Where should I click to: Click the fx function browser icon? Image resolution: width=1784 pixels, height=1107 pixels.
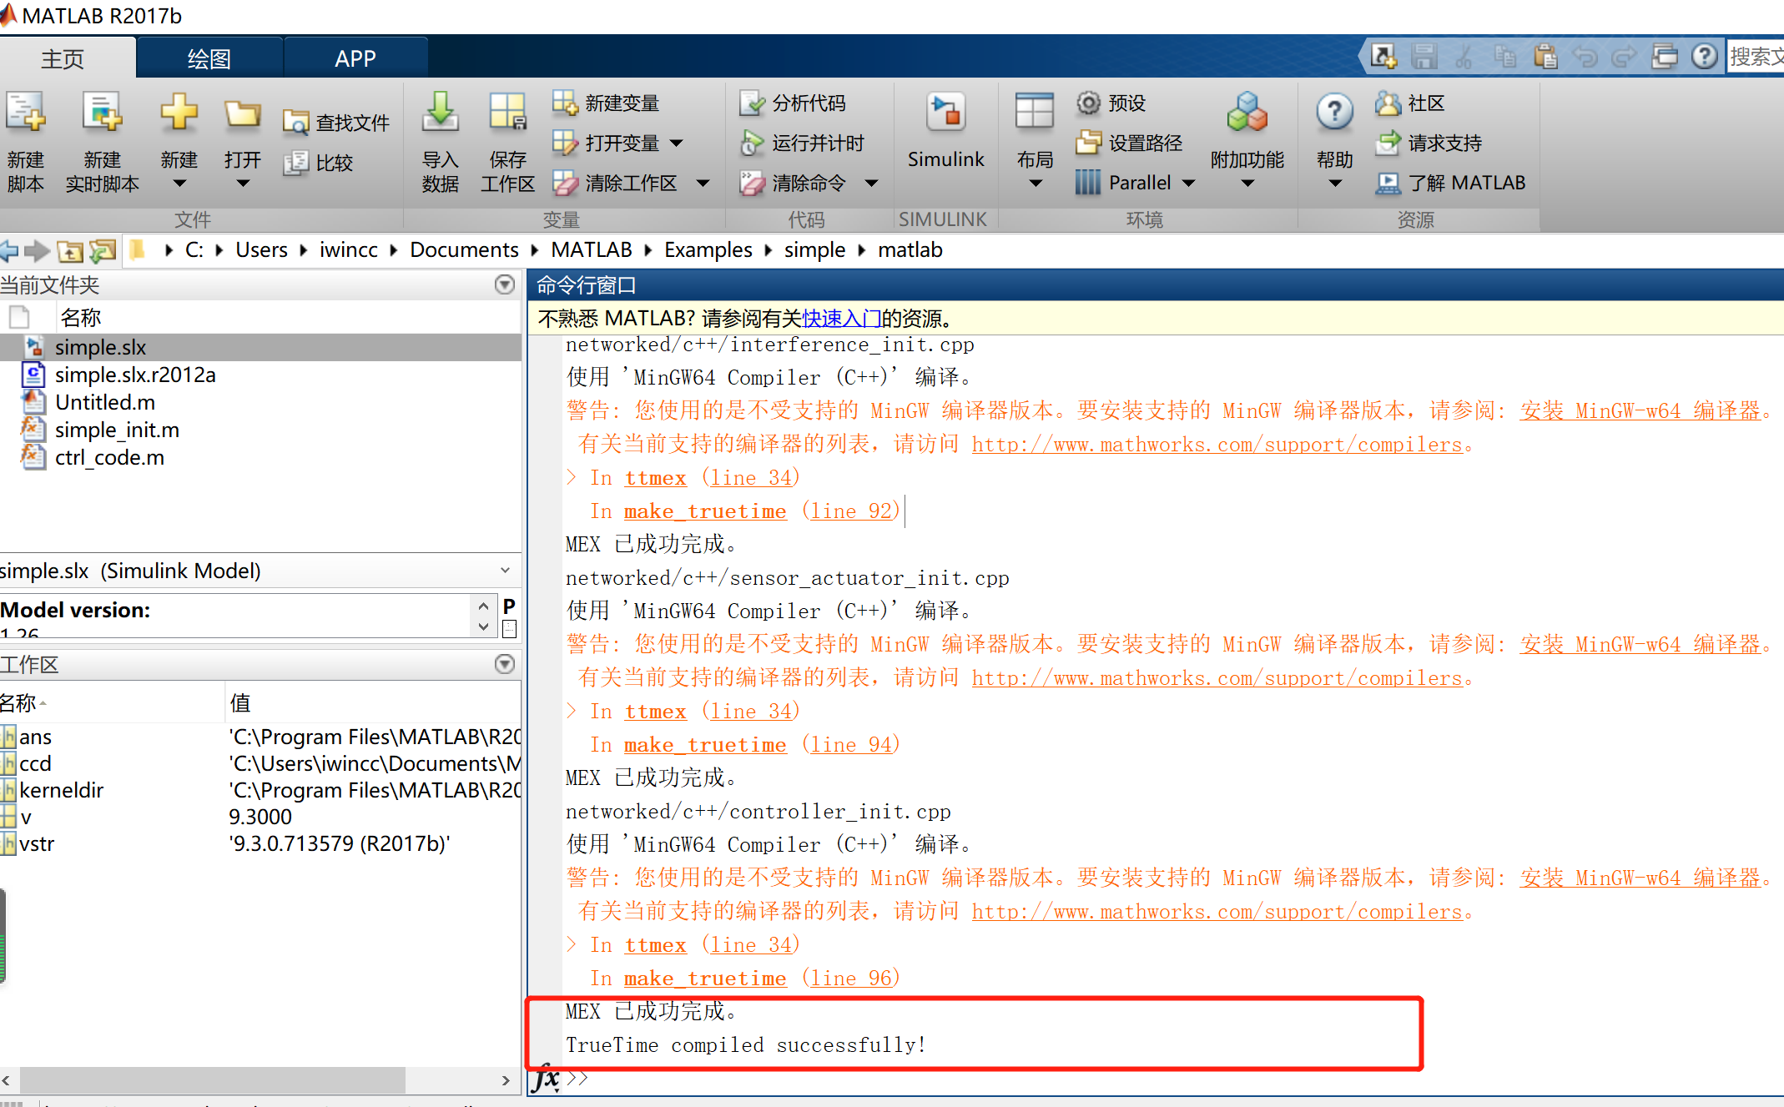click(x=547, y=1077)
